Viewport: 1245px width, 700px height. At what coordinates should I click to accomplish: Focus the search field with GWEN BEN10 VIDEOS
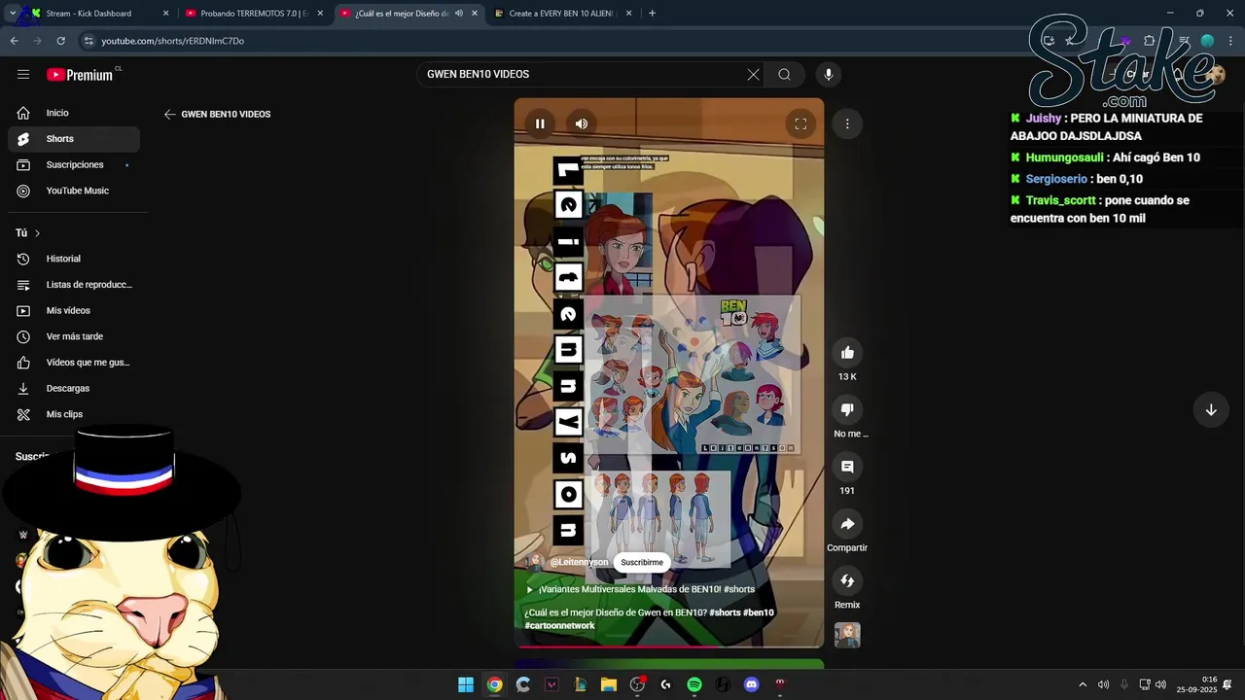[584, 74]
